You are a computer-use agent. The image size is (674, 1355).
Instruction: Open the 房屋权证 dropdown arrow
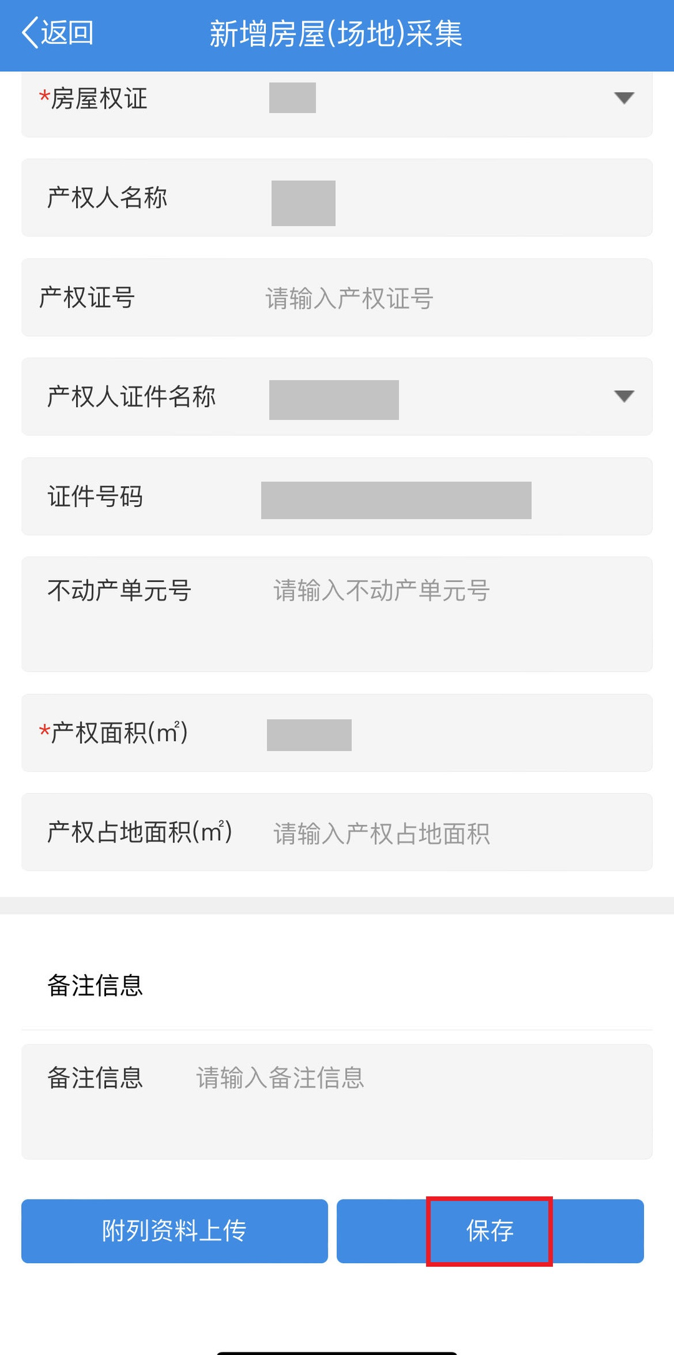tap(623, 98)
